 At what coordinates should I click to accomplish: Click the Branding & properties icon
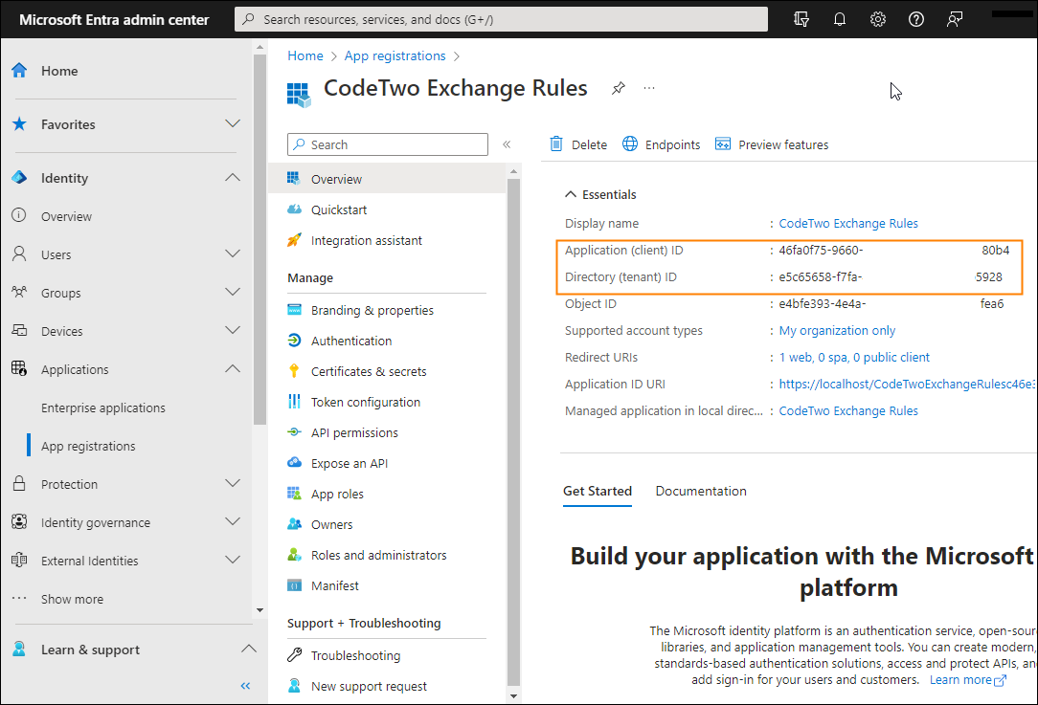(x=295, y=310)
